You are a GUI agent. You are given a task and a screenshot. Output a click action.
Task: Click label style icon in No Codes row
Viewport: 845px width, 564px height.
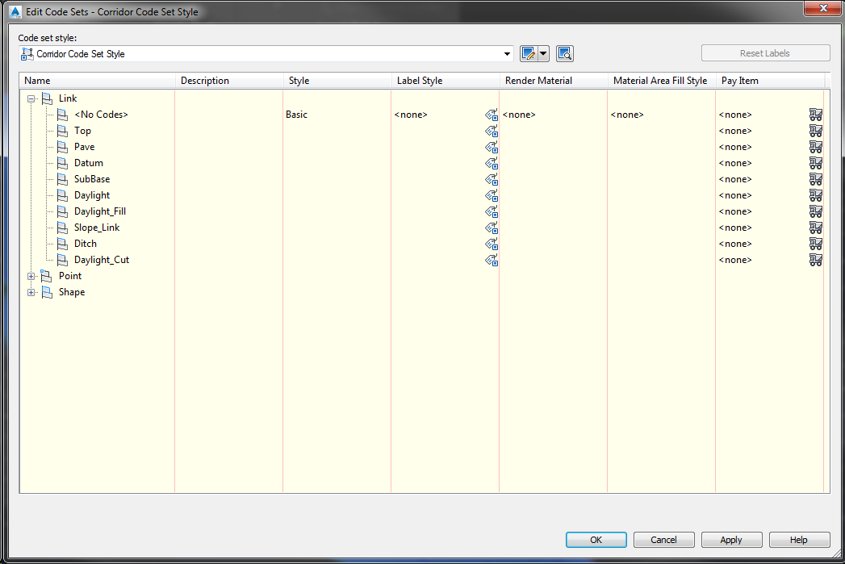492,115
